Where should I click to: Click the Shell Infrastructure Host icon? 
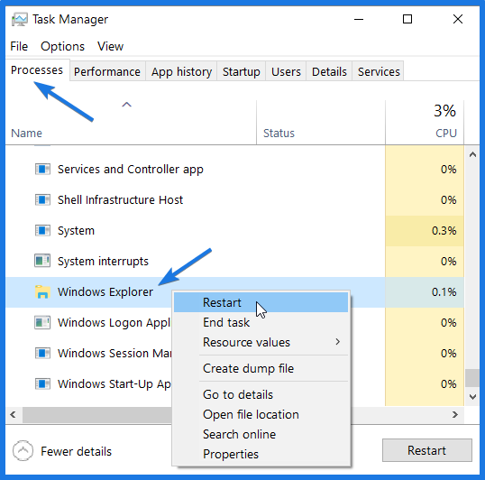pyautogui.click(x=42, y=200)
